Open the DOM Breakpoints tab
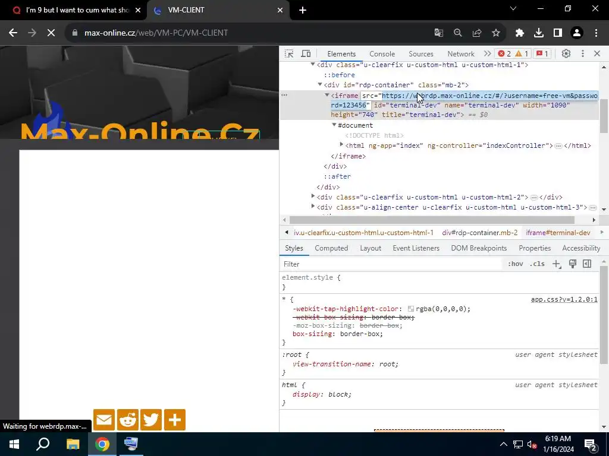 tap(479, 248)
